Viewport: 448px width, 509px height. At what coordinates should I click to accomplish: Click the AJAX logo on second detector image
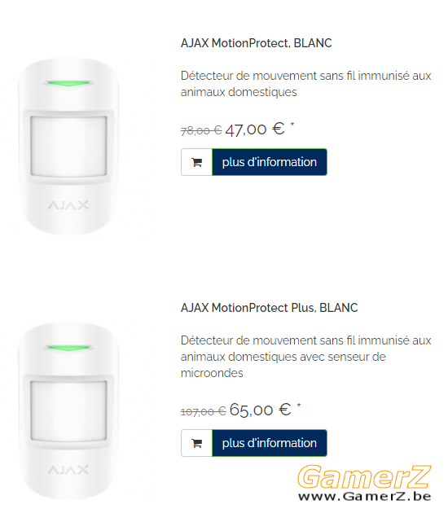(x=68, y=469)
